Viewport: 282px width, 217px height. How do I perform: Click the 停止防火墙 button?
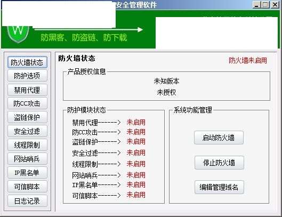(219, 163)
